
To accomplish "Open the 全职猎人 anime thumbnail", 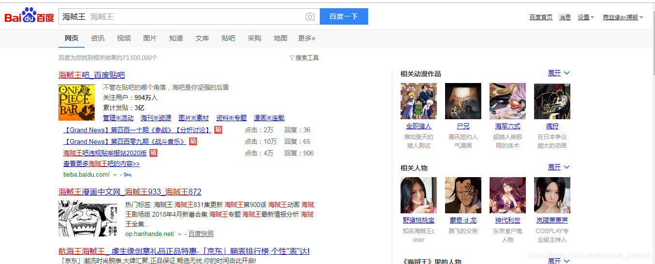I will (418, 101).
